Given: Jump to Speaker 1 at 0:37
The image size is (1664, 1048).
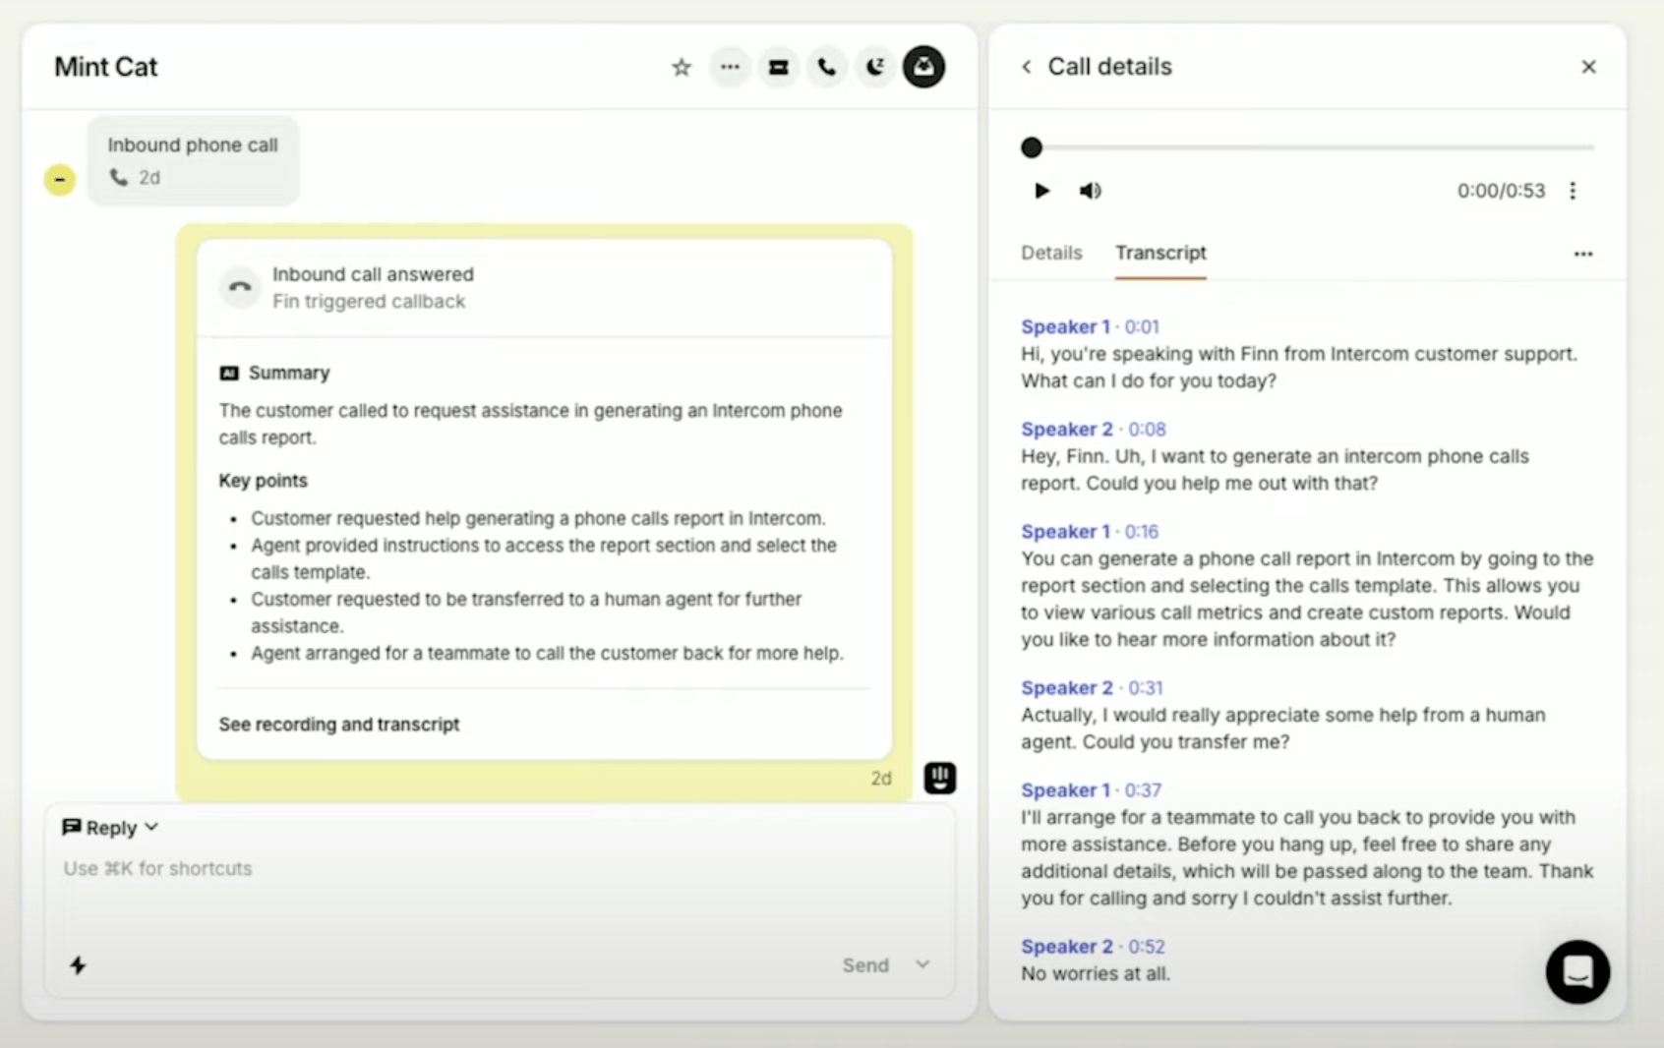Looking at the screenshot, I should point(1091,789).
